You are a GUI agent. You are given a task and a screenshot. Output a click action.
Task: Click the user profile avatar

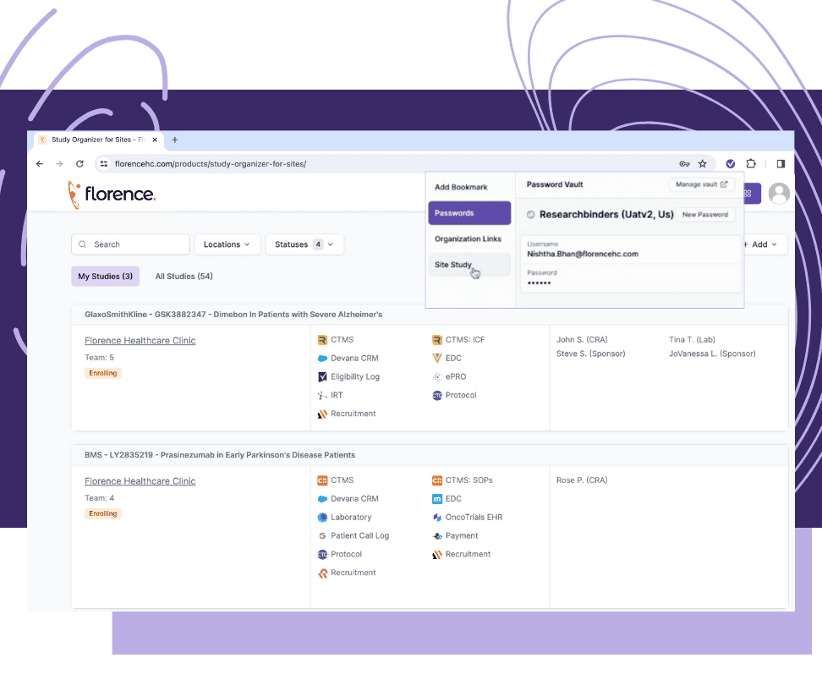tap(779, 194)
